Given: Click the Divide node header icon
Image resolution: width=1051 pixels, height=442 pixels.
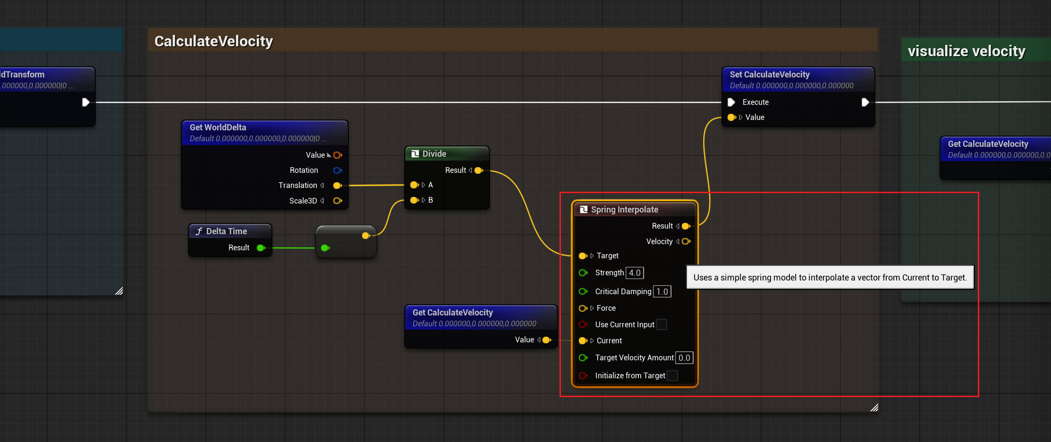Looking at the screenshot, I should click(415, 154).
